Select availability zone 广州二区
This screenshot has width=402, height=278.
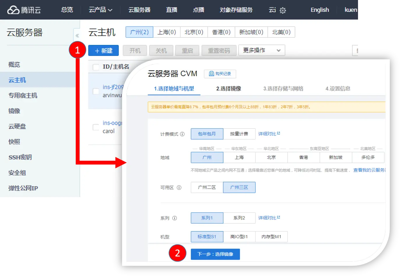pos(207,187)
